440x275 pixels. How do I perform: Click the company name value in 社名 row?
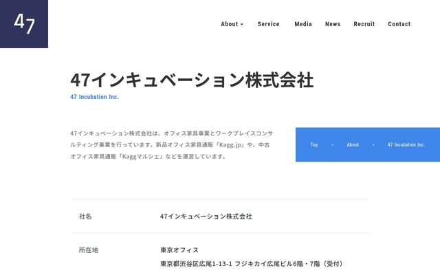tap(206, 217)
